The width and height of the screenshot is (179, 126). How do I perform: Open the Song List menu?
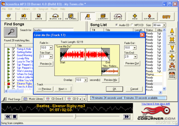pos(43,9)
